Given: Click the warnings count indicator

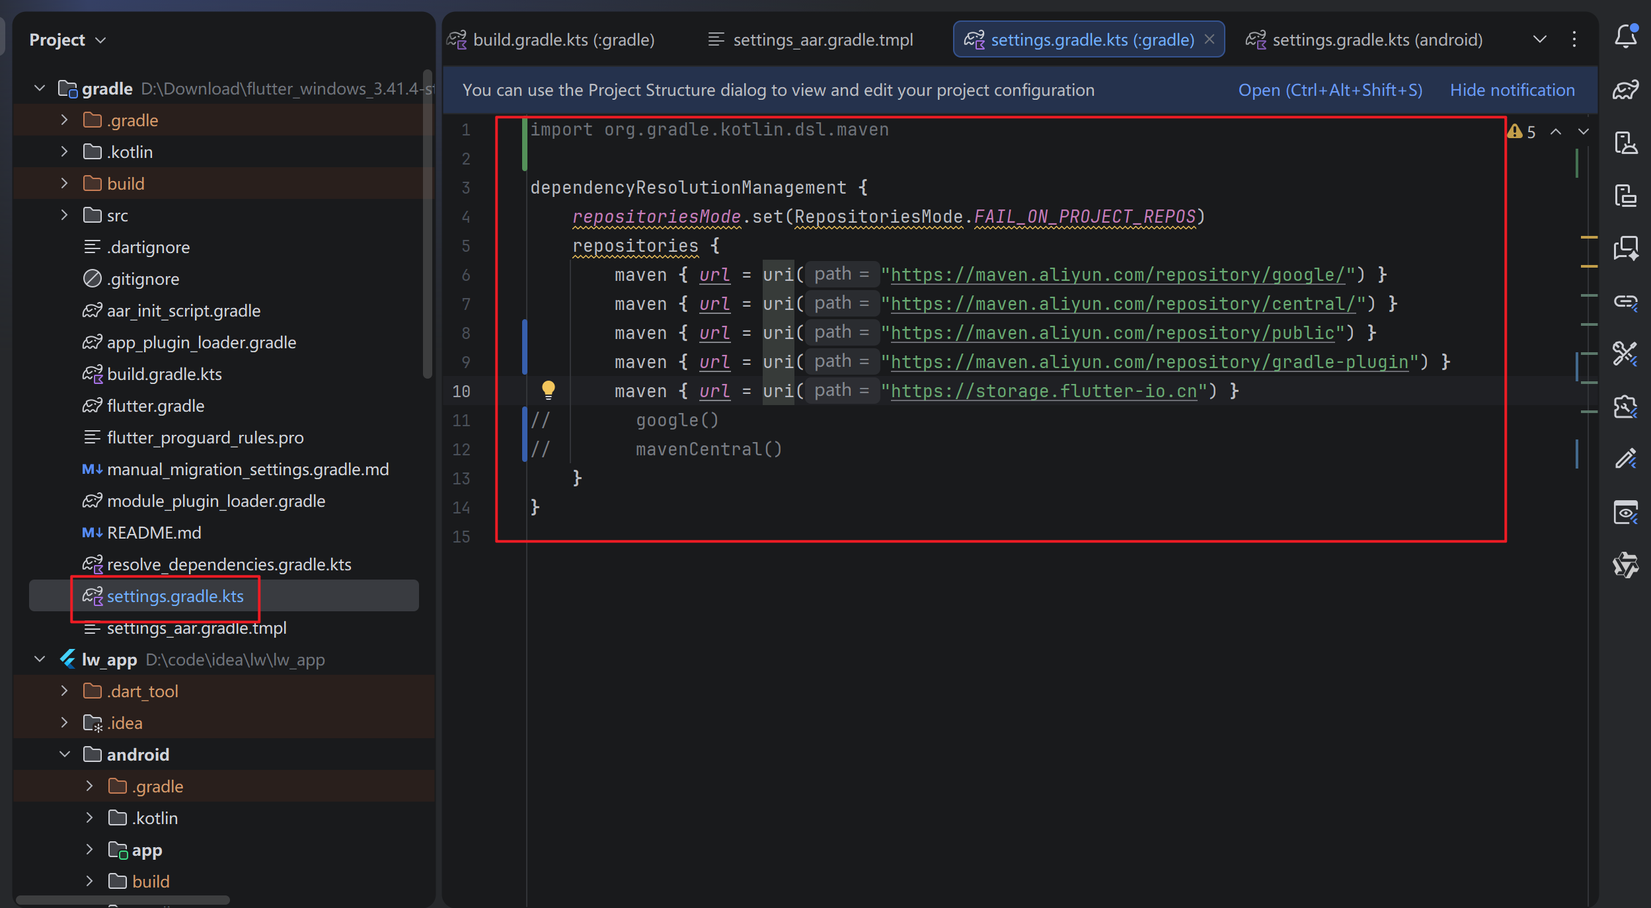Looking at the screenshot, I should (1522, 132).
